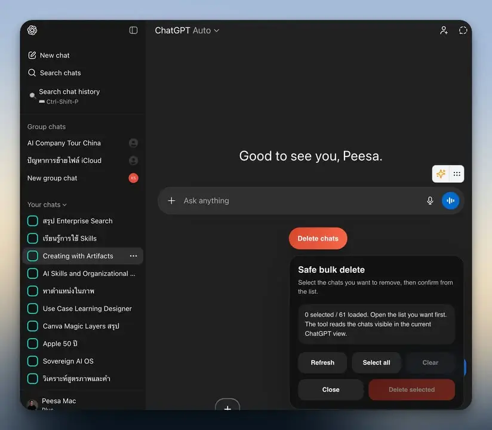Open chat titled Use Case Learning Designer
The image size is (492, 430).
pos(87,309)
